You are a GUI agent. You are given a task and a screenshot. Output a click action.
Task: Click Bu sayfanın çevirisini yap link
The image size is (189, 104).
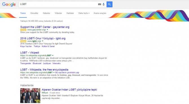67,73
